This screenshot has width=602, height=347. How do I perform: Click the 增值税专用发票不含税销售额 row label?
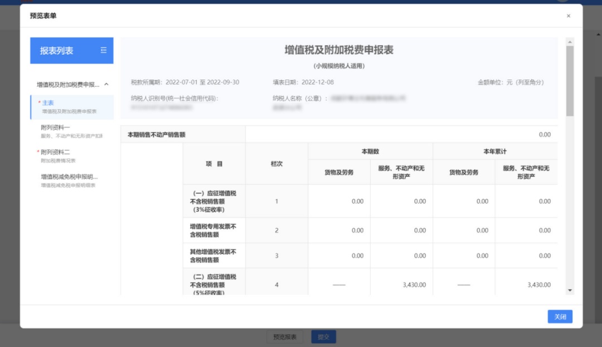[x=213, y=231]
